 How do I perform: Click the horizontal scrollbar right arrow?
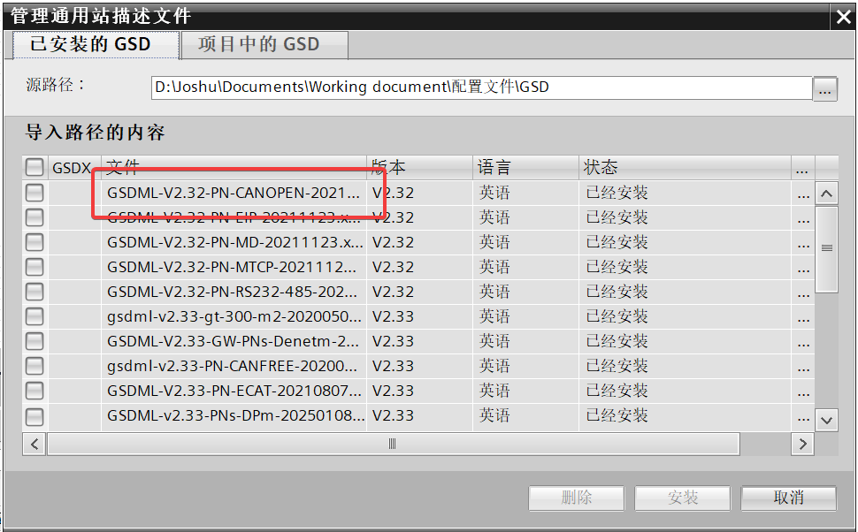coord(802,444)
